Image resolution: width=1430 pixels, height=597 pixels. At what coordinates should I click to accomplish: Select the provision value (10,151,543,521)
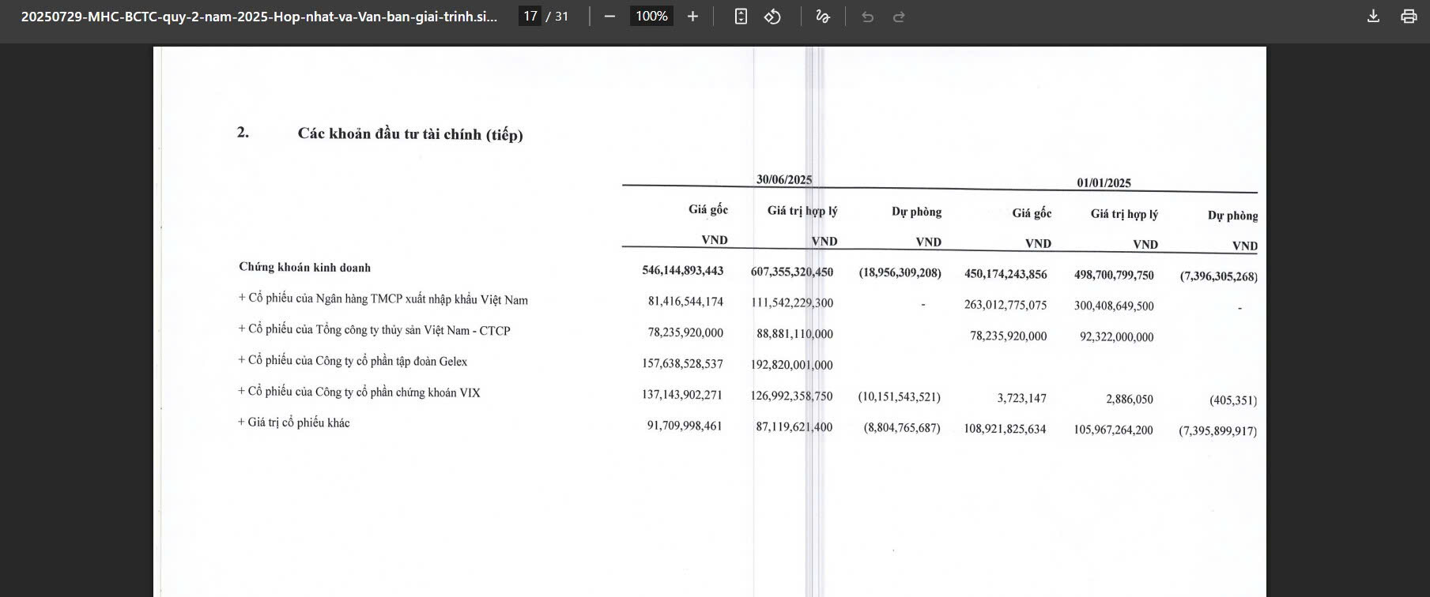click(x=900, y=396)
